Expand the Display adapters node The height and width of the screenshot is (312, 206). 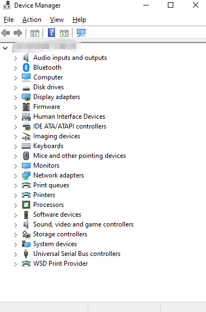pos(16,97)
